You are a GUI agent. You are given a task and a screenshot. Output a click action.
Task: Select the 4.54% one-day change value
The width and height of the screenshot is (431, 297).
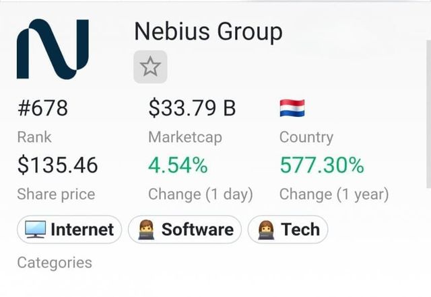point(178,165)
